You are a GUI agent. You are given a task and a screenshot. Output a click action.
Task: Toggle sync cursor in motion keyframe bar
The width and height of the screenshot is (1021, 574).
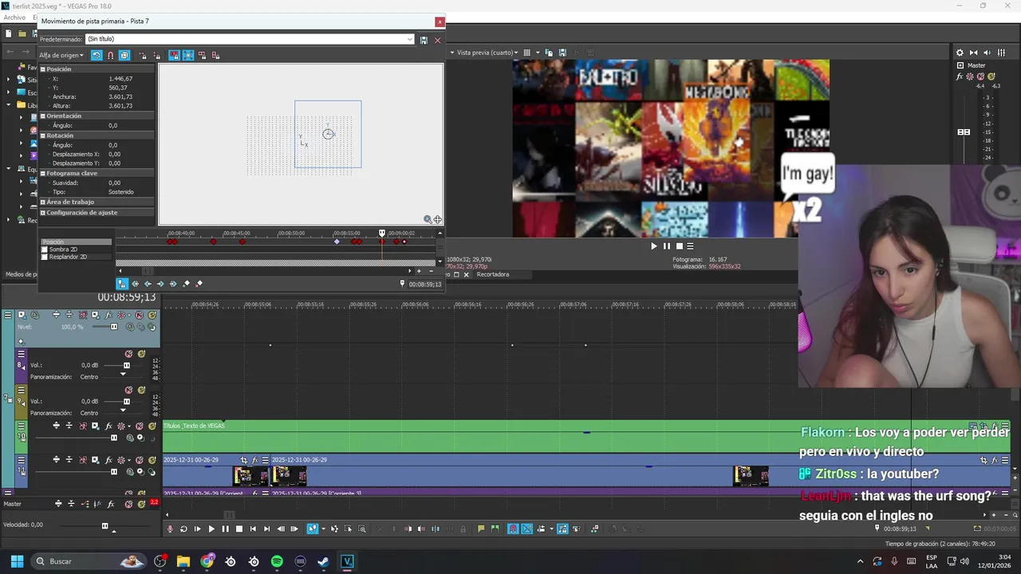[x=122, y=284]
